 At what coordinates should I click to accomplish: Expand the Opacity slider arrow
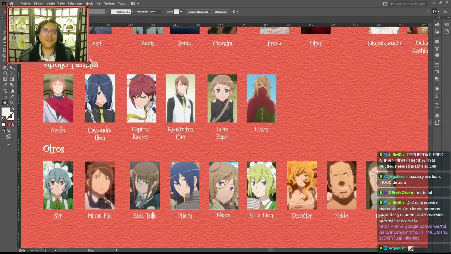[163, 12]
